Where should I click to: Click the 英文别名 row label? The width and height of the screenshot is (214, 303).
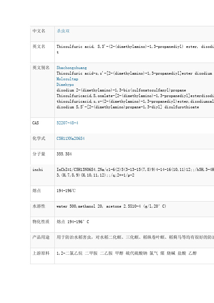point(41,68)
